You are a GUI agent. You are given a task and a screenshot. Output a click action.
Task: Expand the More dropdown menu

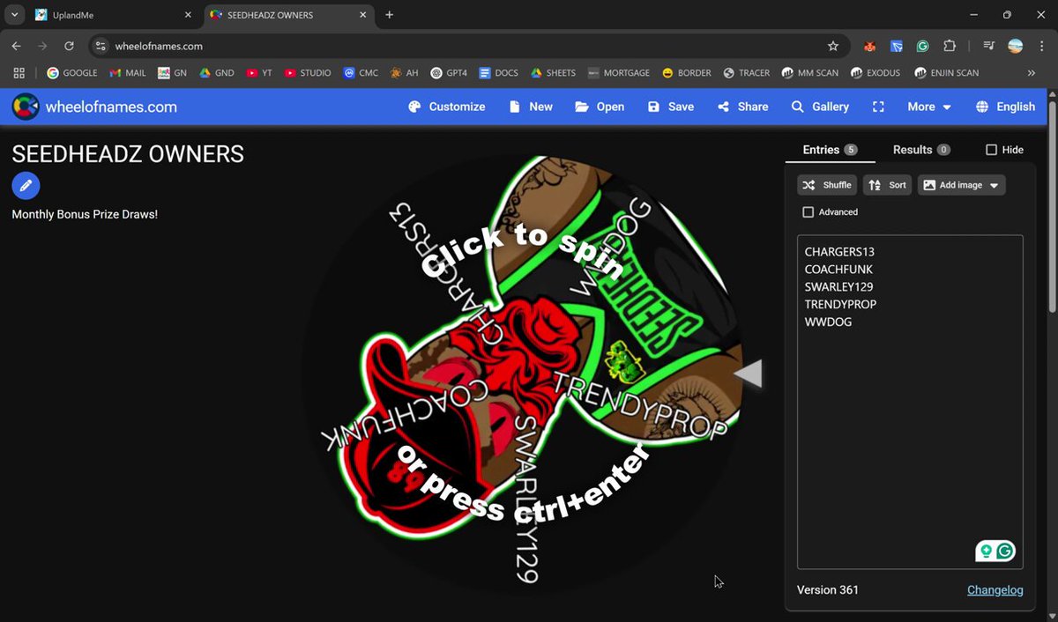pyautogui.click(x=929, y=107)
